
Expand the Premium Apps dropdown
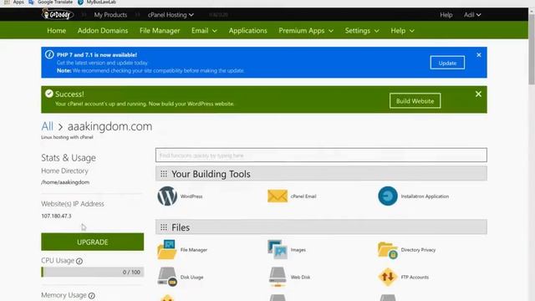coord(306,31)
